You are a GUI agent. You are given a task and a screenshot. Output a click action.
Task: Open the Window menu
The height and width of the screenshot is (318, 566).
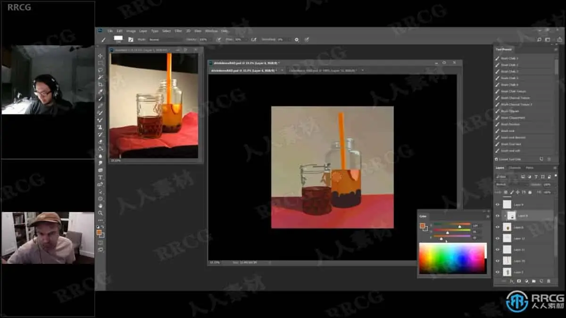point(211,31)
